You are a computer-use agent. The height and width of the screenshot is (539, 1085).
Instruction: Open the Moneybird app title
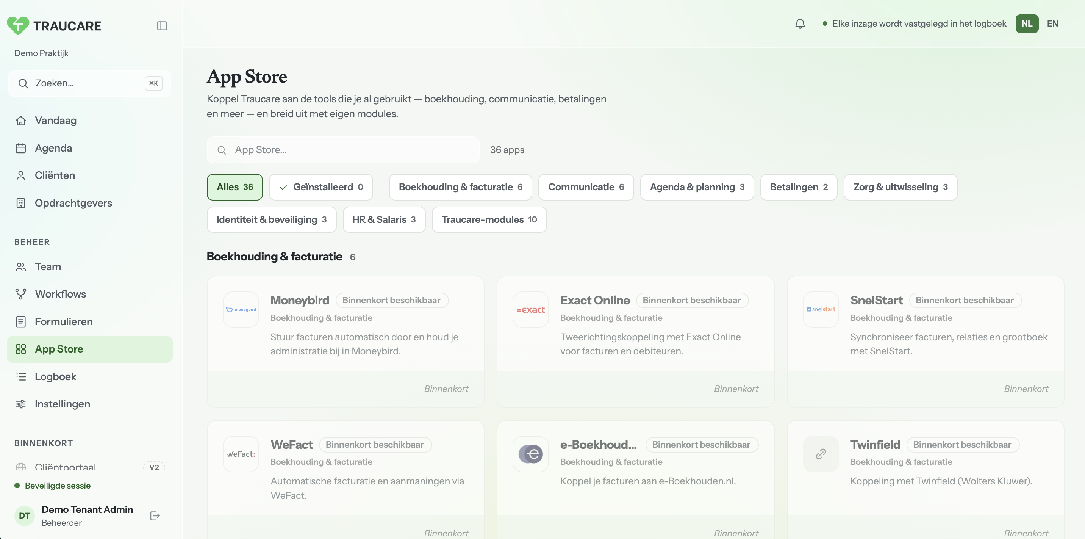(299, 301)
